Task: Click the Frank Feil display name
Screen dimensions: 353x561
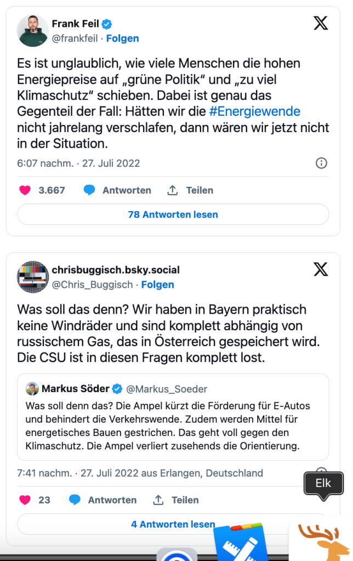Action: 75,24
